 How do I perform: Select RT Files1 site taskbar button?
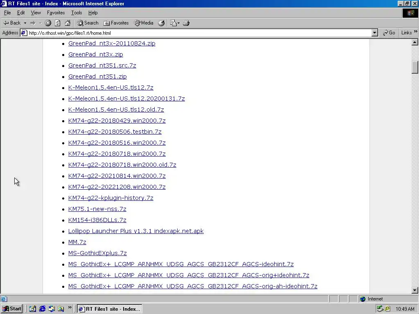[110, 309]
